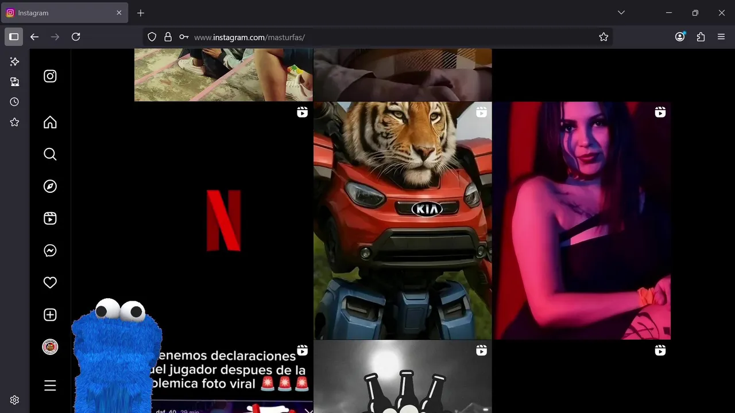Open AI chatbot sparkle sidebar icon

click(x=15, y=61)
